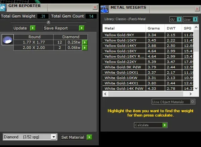Viewport: 201px width, 147px height.
Task: Collapse the Gem Reporter header with up arrow
Action: coord(49,22)
